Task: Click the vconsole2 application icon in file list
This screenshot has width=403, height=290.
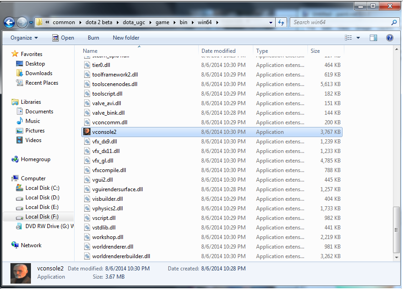Action: pos(87,132)
